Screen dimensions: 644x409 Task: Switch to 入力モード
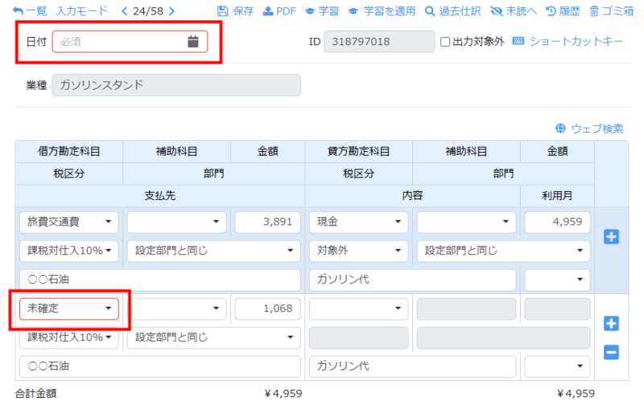click(81, 11)
